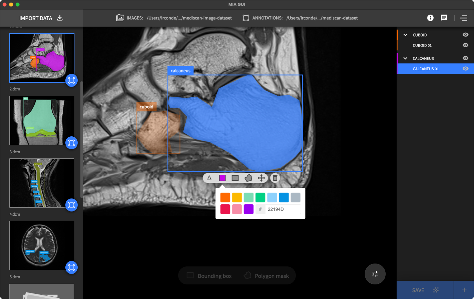Collapse the CUBOID group chevron

[x=405, y=35]
